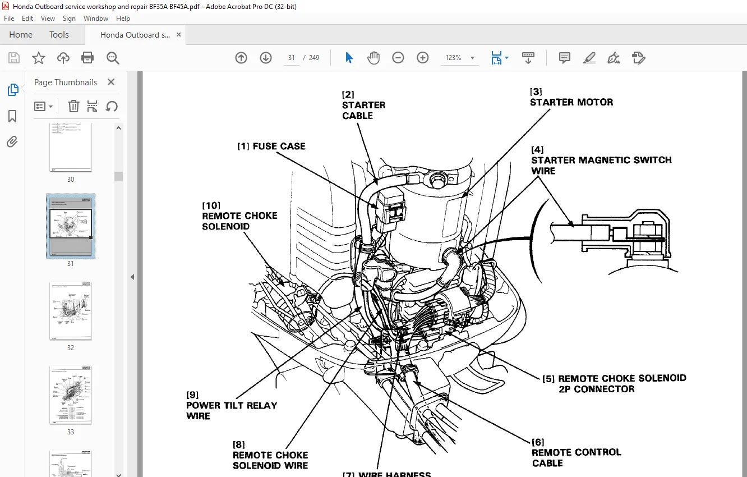
Task: Bookmark file with the star icon
Action: [x=38, y=58]
